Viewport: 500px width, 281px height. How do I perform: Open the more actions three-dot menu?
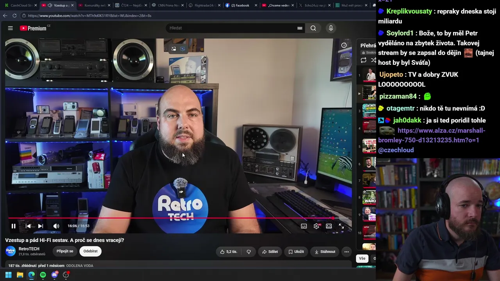[346, 252]
